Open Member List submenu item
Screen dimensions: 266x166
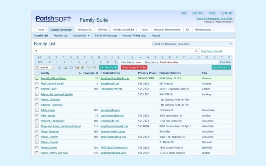pos(61,36)
